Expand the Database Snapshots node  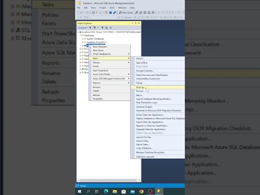click(83, 42)
